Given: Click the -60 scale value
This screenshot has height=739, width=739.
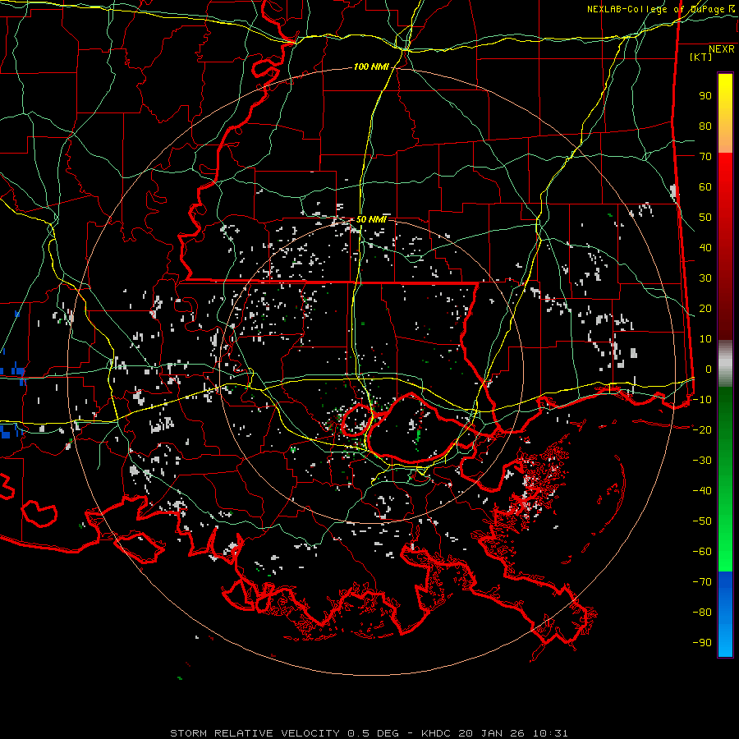Looking at the screenshot, I should pos(702,552).
